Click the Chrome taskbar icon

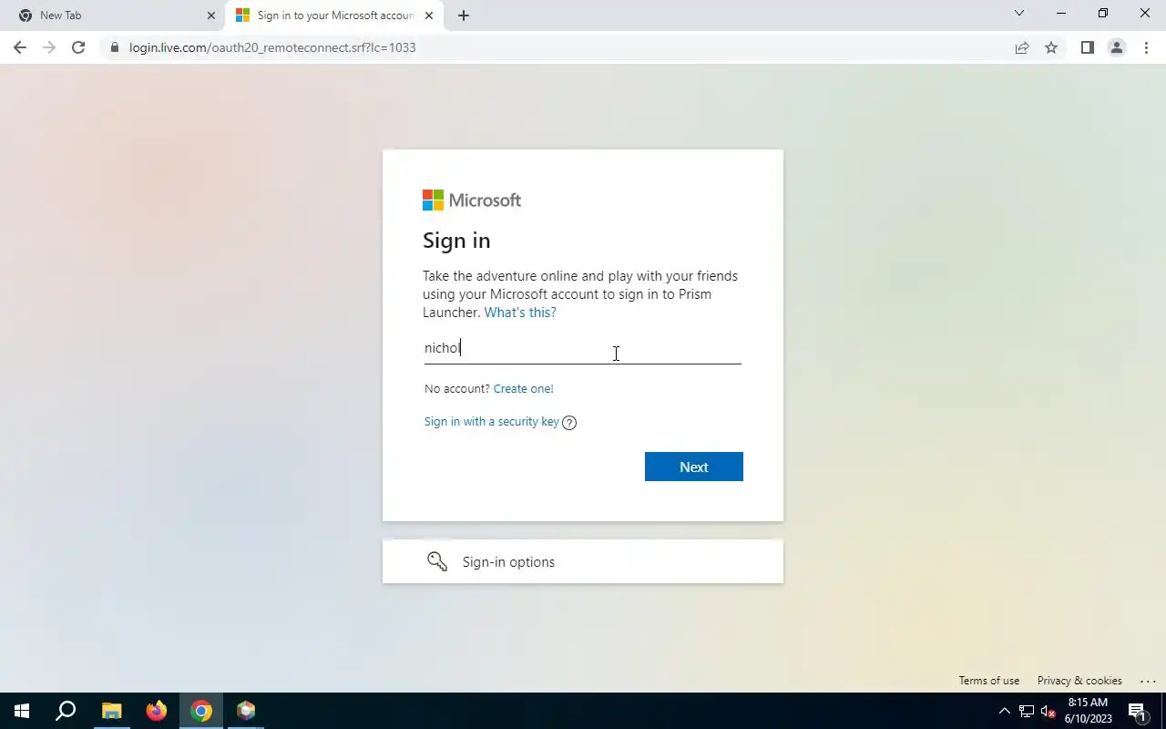201,711
